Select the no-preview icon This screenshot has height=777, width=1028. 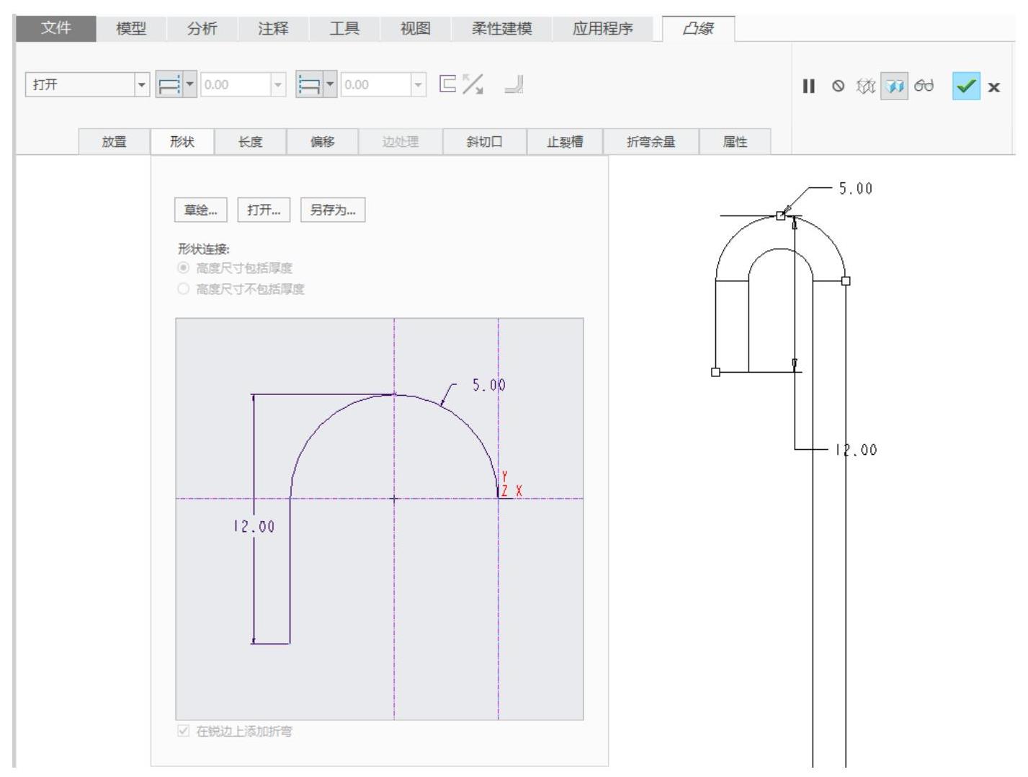click(x=838, y=86)
